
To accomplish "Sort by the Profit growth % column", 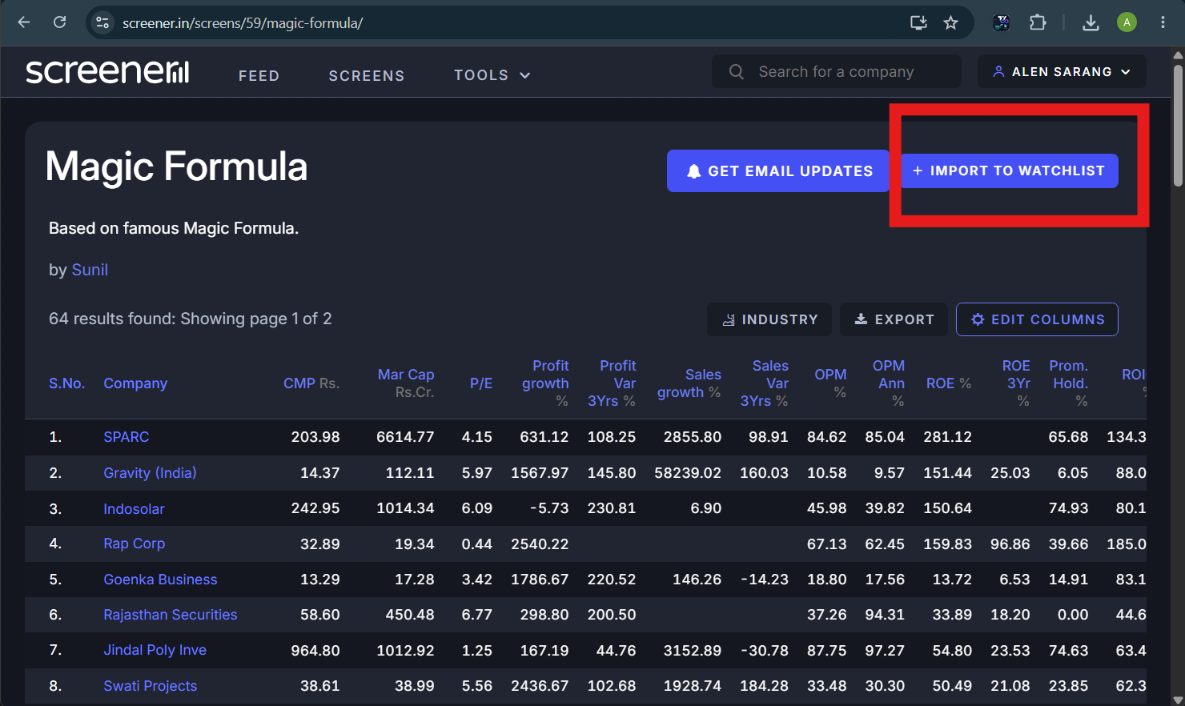I will pos(545,383).
